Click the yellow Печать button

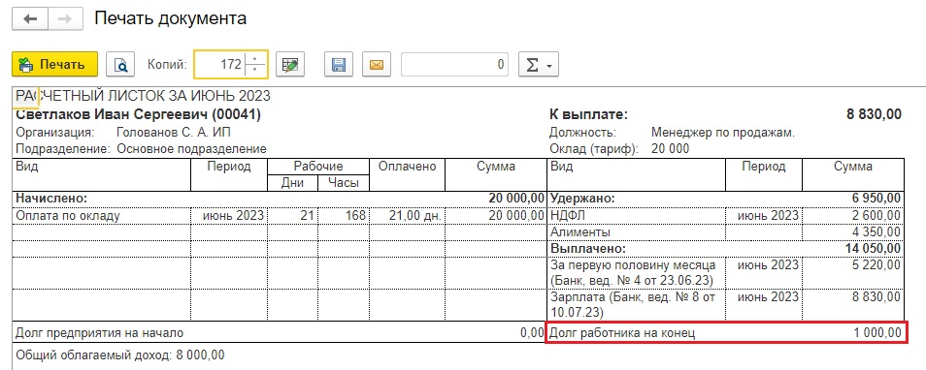[54, 64]
